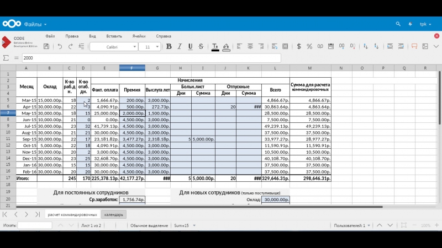This screenshot has height=248, width=442.
Task: Sort ascending
Action: pyautogui.click(x=366, y=47)
